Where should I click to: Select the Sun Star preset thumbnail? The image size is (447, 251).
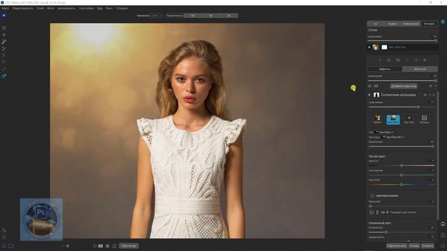409,119
